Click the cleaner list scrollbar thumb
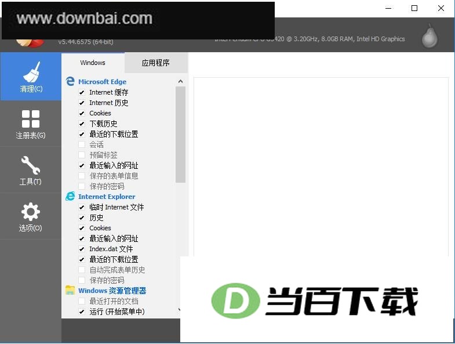This screenshot has height=344, width=455. pos(180,135)
